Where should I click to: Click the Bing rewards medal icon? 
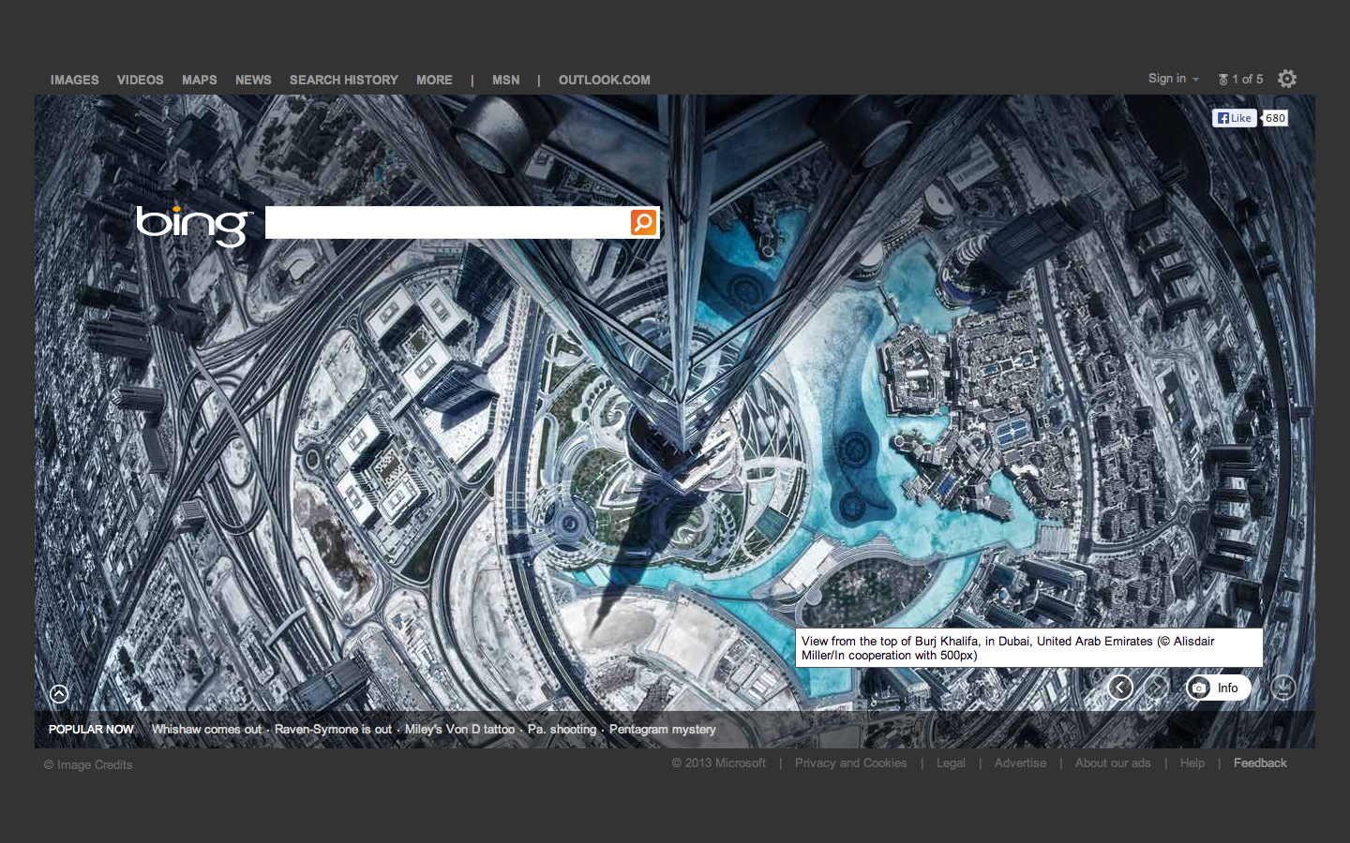[1222, 80]
